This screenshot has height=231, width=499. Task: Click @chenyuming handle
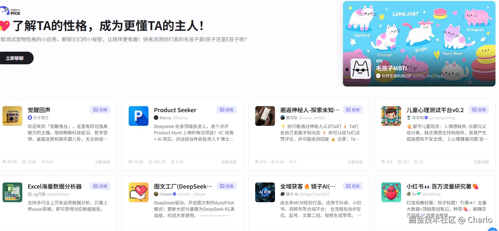coord(442,118)
